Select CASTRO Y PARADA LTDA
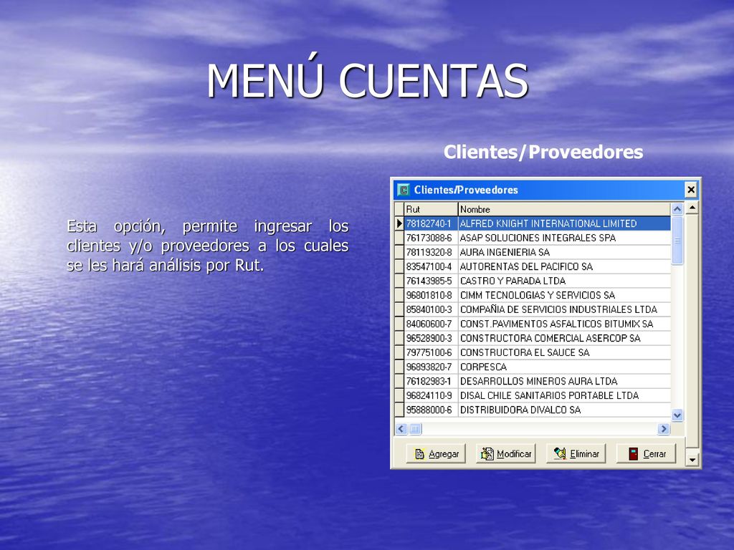The height and width of the screenshot is (550, 734). coord(564,281)
